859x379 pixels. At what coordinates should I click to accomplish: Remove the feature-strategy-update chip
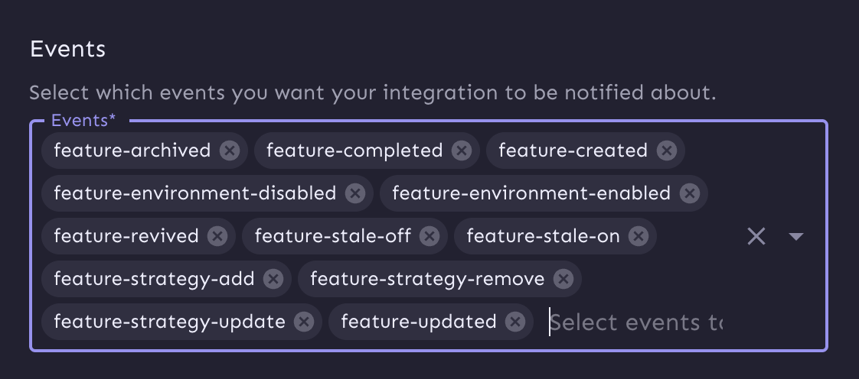tap(304, 322)
